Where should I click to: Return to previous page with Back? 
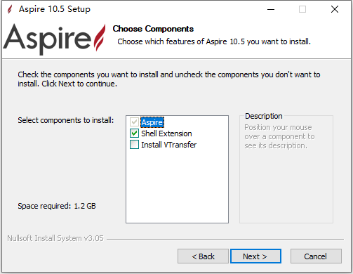[x=203, y=256]
